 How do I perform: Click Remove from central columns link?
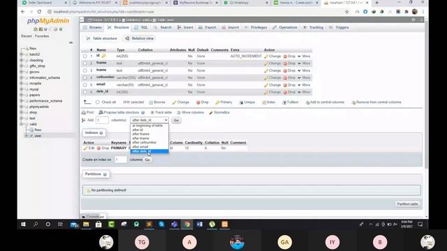pos(376,102)
